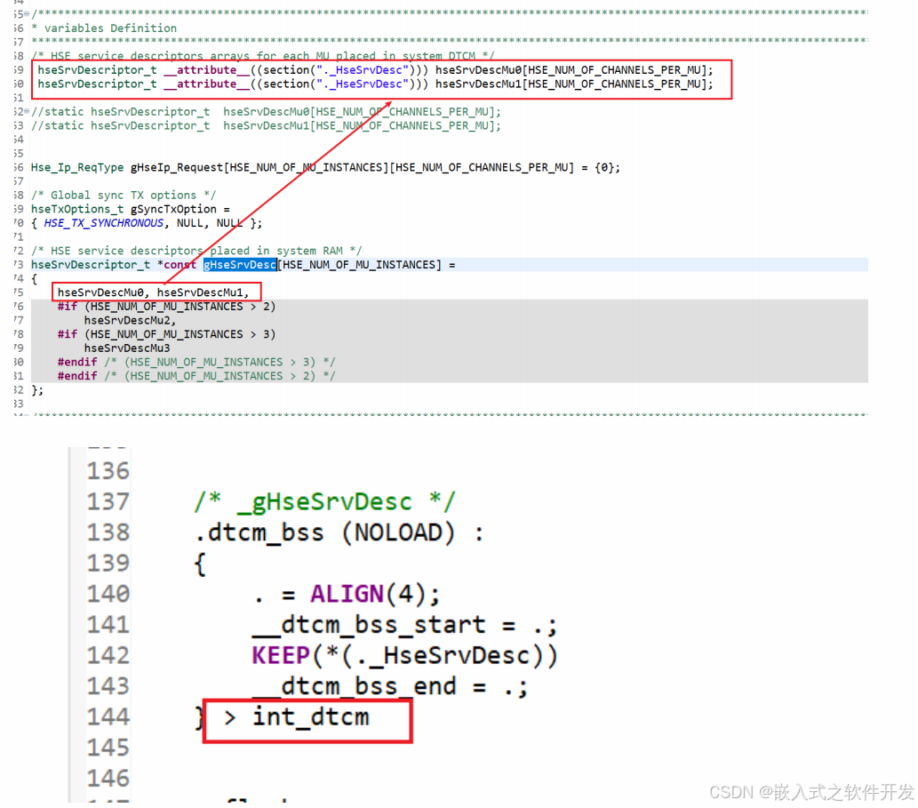
Task: Click the gSyncTxOption variable name
Action: click(x=174, y=209)
